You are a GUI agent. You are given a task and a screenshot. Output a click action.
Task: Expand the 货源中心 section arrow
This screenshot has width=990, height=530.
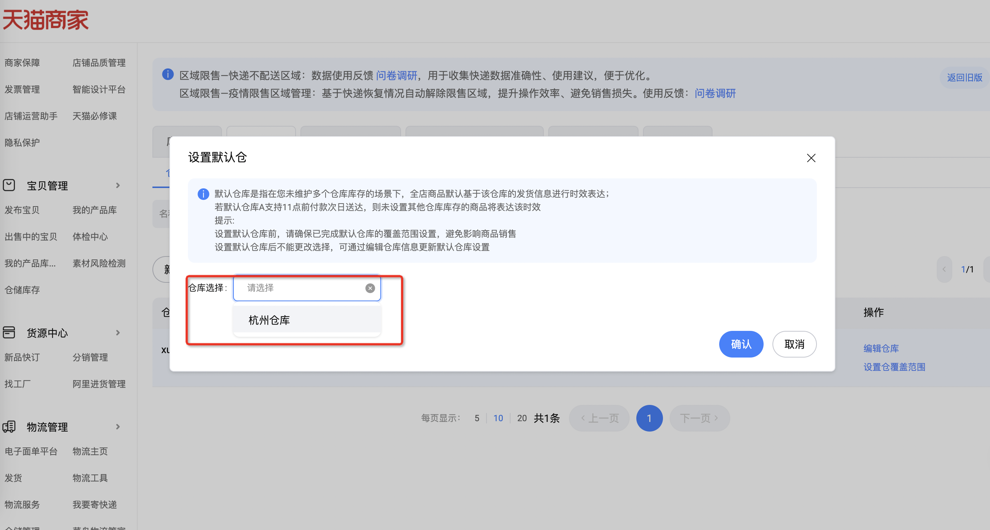(118, 332)
